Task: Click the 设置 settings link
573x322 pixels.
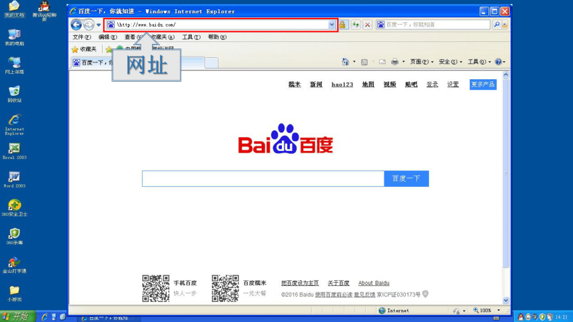Action: click(453, 84)
